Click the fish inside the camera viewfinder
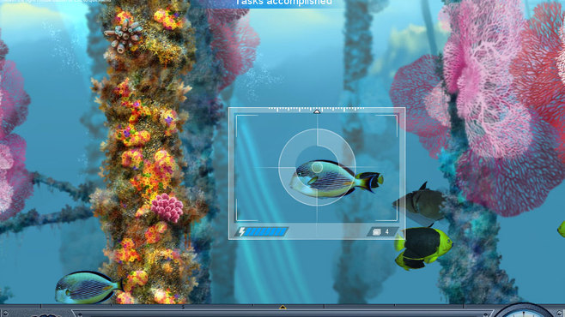The height and width of the screenshot is (317, 565). click(x=337, y=179)
